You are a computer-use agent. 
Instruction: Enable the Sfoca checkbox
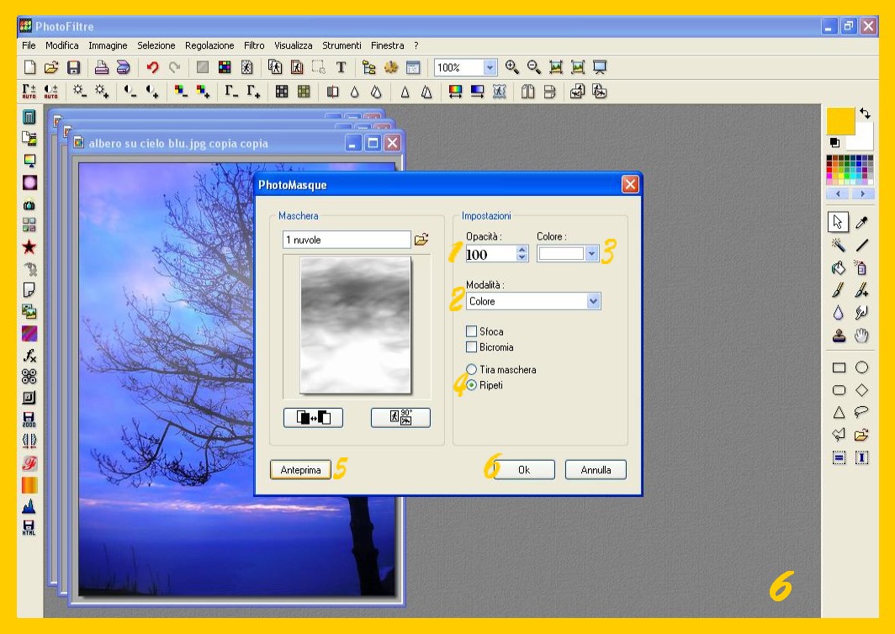click(471, 331)
